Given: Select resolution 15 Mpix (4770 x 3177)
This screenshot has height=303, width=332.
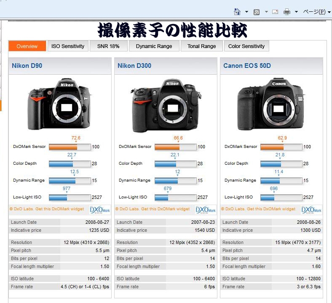Looking at the screenshot, I should coord(298,242).
